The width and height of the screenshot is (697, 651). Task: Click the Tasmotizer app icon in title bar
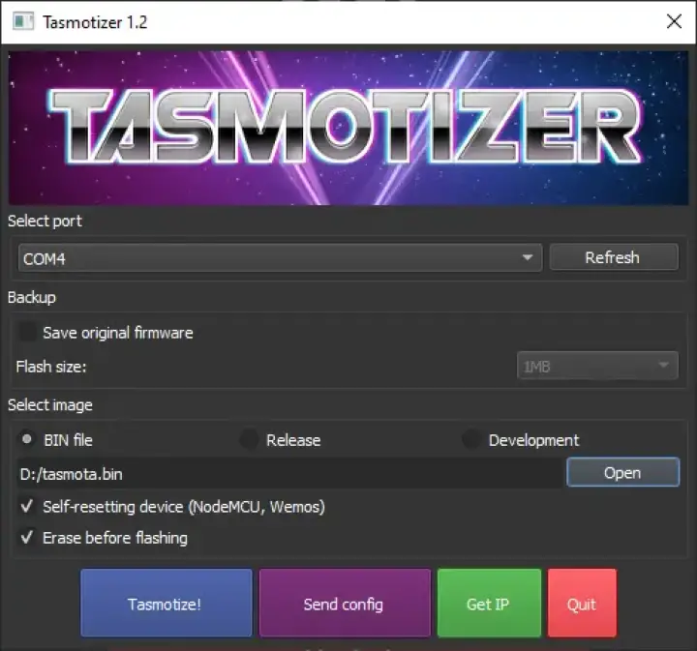point(23,21)
